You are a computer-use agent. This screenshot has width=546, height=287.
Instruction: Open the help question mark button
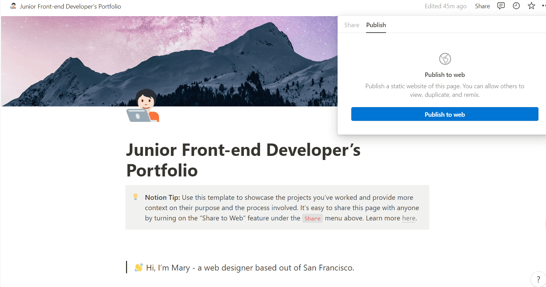(538, 279)
